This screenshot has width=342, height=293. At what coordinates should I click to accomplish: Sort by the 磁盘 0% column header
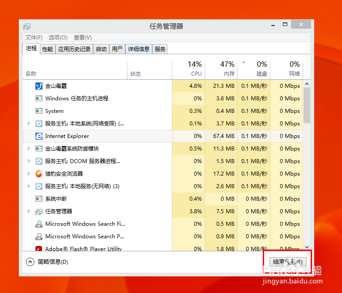point(254,69)
